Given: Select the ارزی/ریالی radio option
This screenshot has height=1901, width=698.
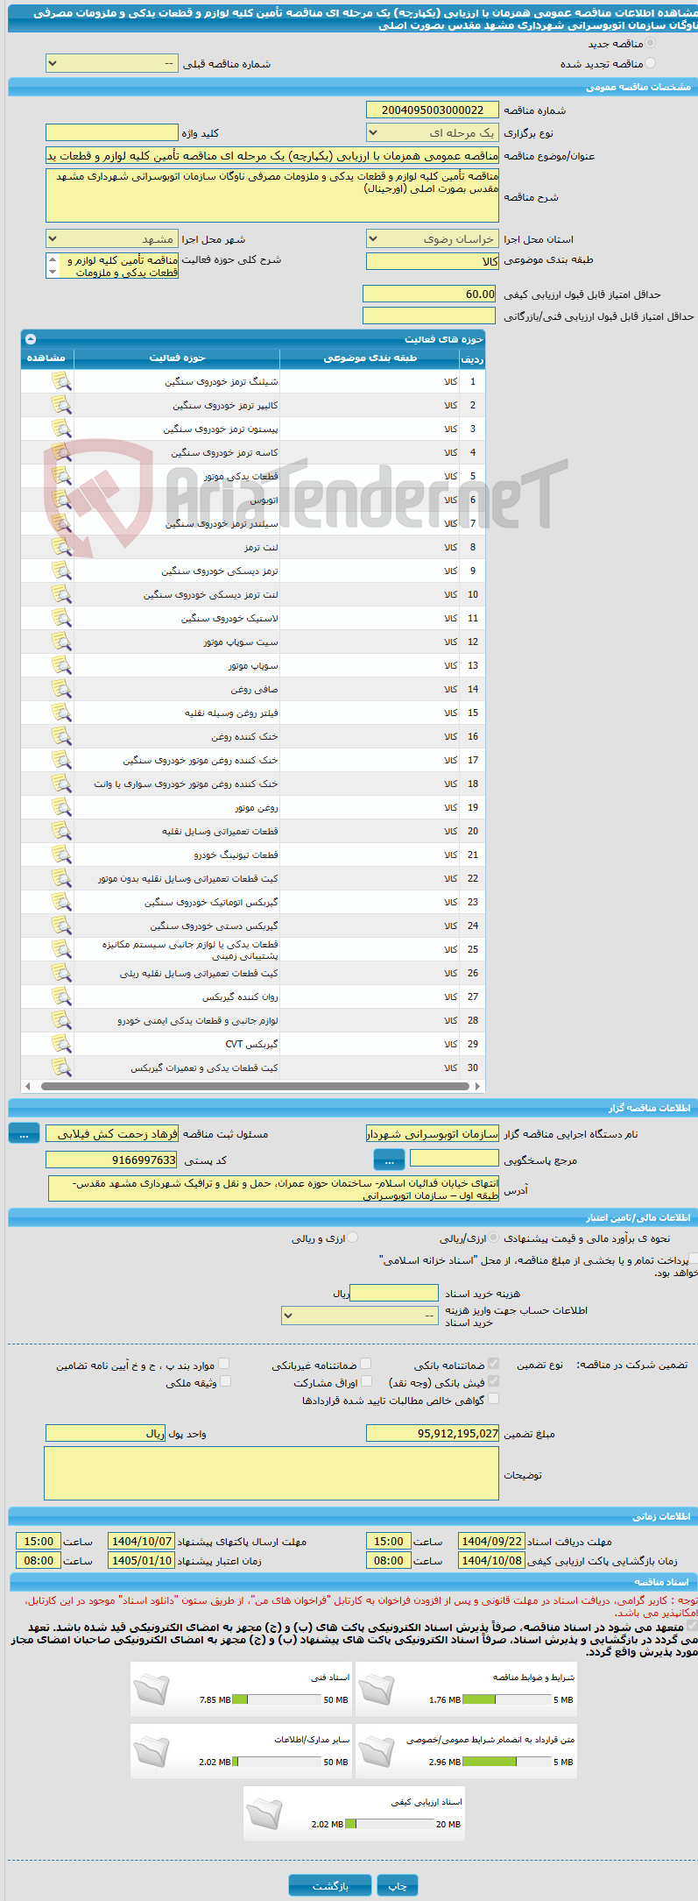Looking at the screenshot, I should point(495,1238).
